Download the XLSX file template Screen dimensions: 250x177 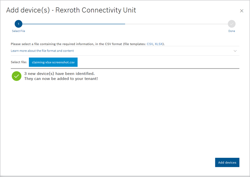click(x=159, y=44)
